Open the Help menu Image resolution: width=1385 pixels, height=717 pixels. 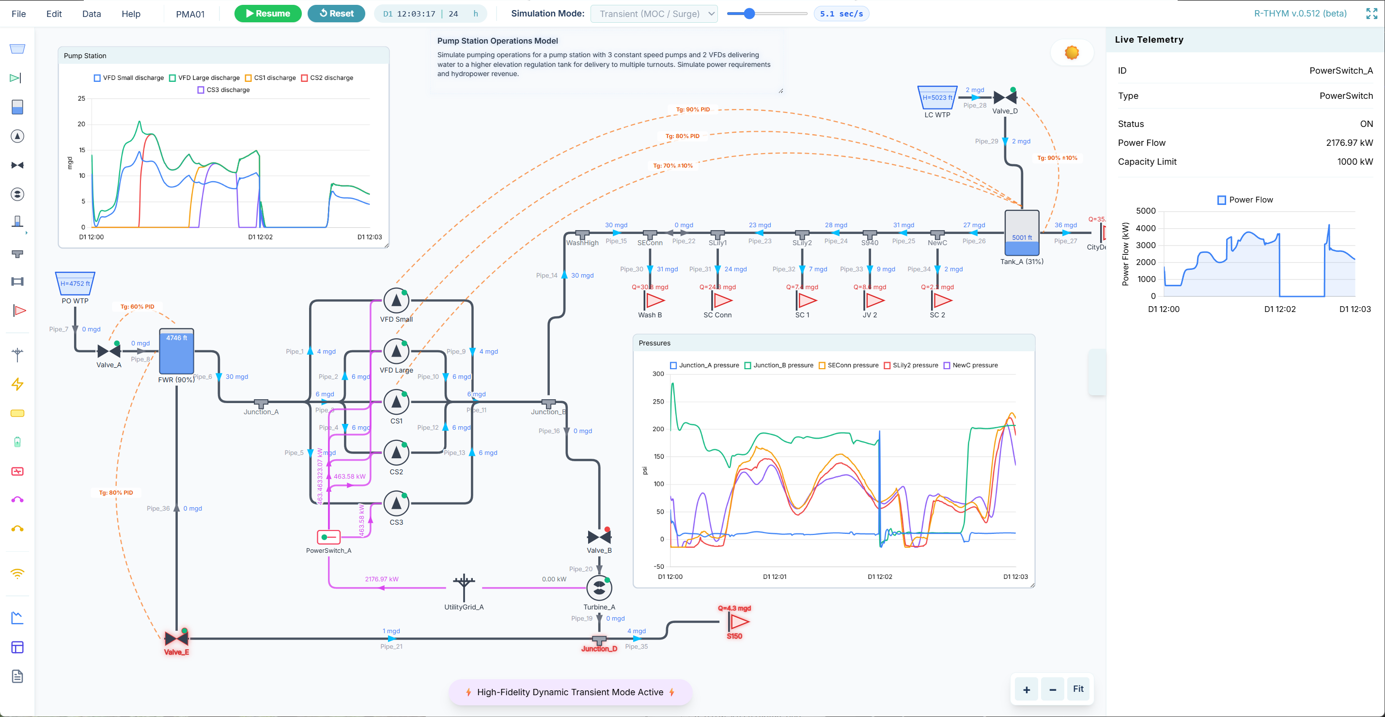point(131,14)
